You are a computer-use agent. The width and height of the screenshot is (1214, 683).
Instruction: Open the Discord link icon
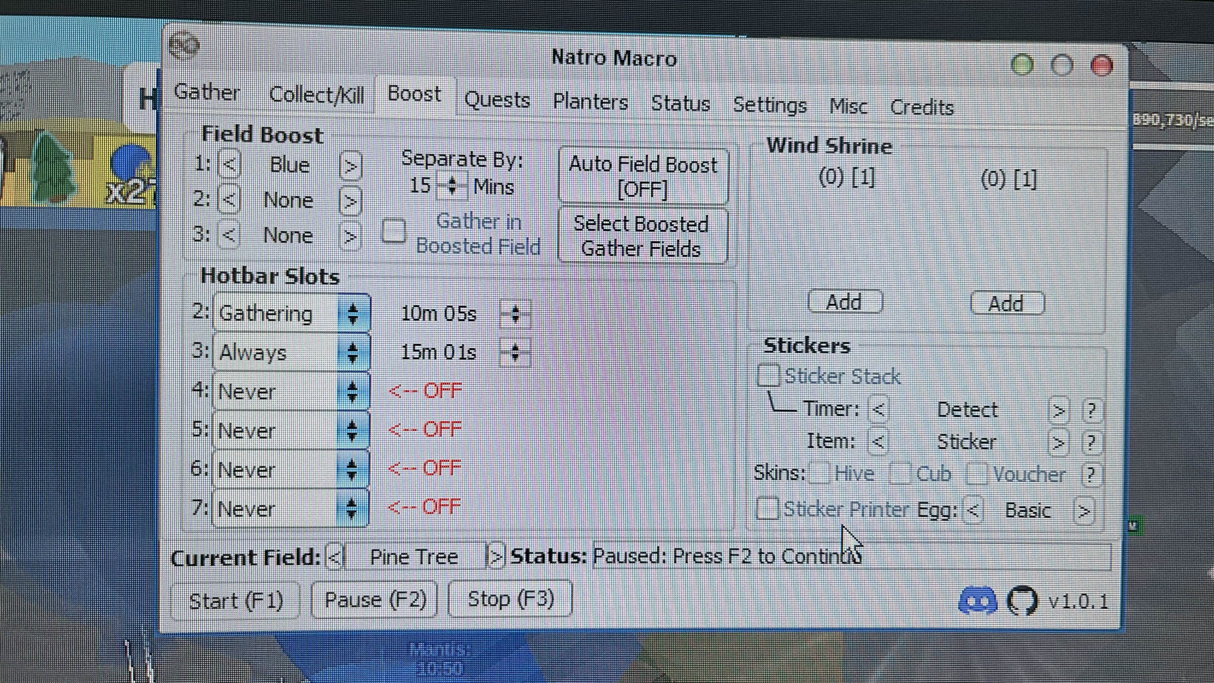tap(977, 600)
